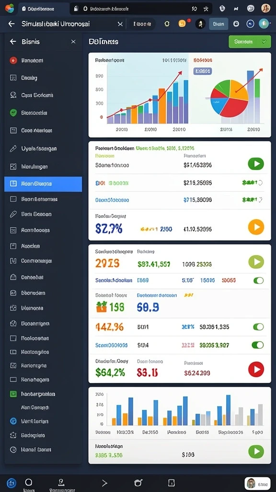Toggle the switch in the $3053,927 row
Image resolution: width=276 pixels, height=492 pixels.
click(257, 345)
